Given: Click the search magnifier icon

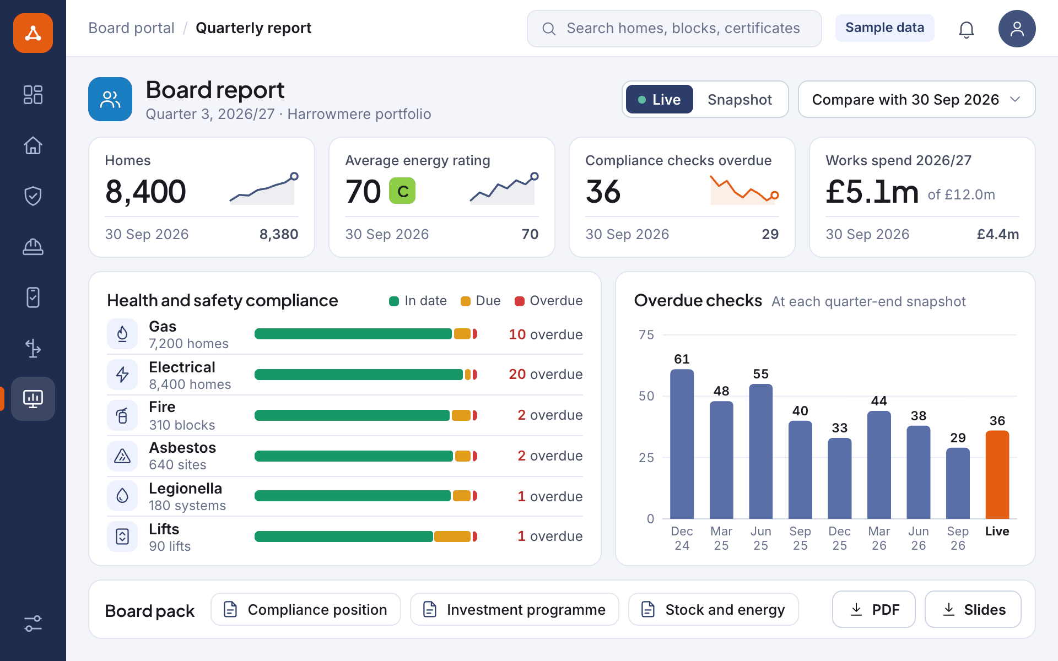Looking at the screenshot, I should [549, 29].
